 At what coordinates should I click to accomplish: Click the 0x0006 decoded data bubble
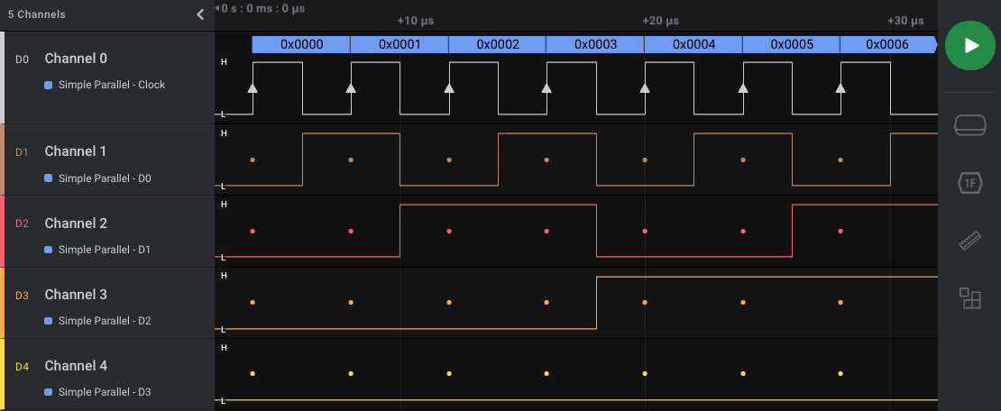click(886, 44)
